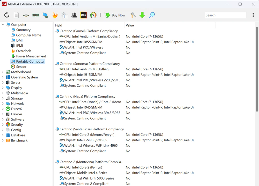Viewport: 259px width, 186px height.
Task: Expand the Display tree node
Action: point(3,88)
